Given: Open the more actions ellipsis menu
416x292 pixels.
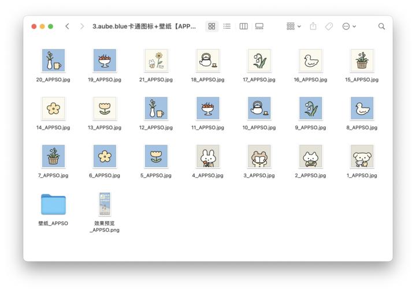Looking at the screenshot, I should click(x=348, y=26).
